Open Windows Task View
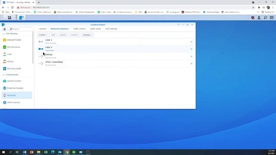Image resolution: width=276 pixels, height=155 pixels. [17, 152]
